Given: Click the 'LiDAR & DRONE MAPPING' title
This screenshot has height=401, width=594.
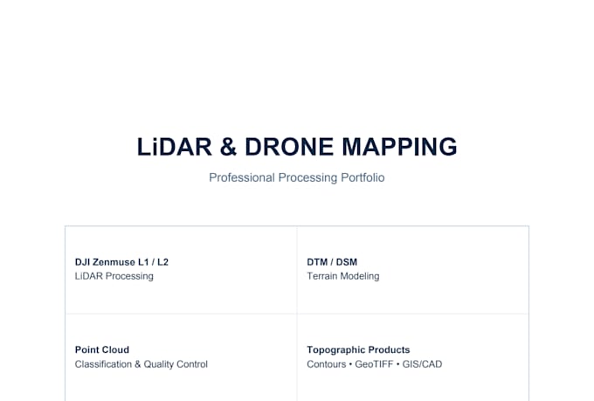Looking at the screenshot, I should [297, 147].
